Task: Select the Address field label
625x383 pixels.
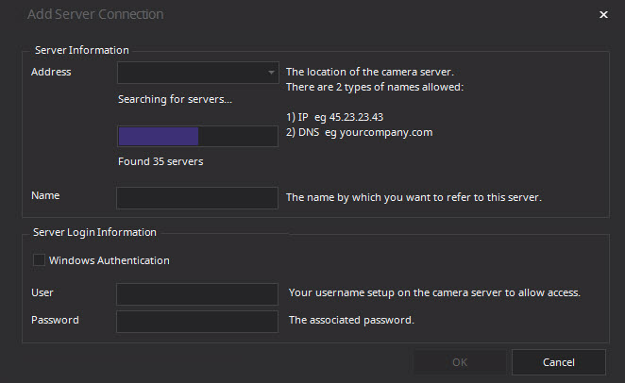Action: [51, 72]
